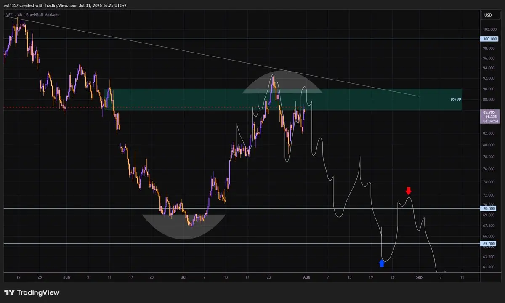
Task: Click the WTI · 4h · BlackBull Markets symbol title
Action: coord(32,15)
